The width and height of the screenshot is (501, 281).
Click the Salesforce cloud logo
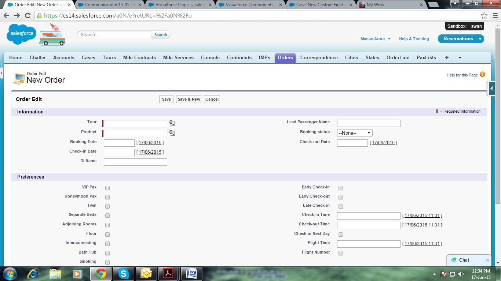coord(22,34)
